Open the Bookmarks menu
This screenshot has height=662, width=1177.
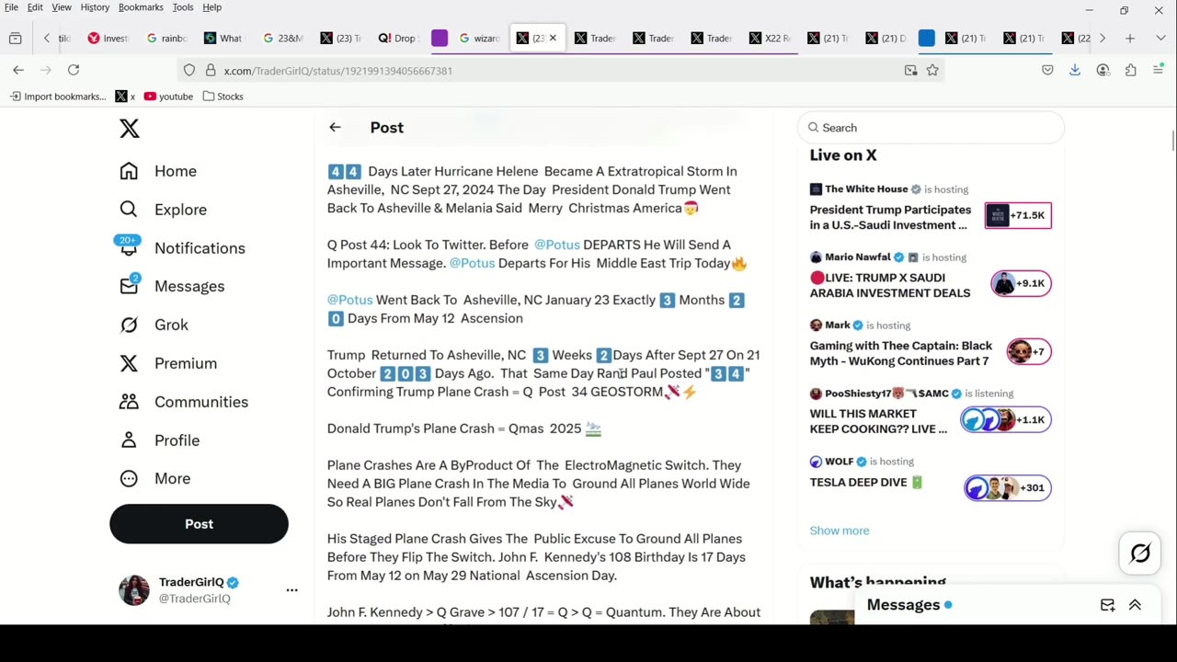coord(141,7)
